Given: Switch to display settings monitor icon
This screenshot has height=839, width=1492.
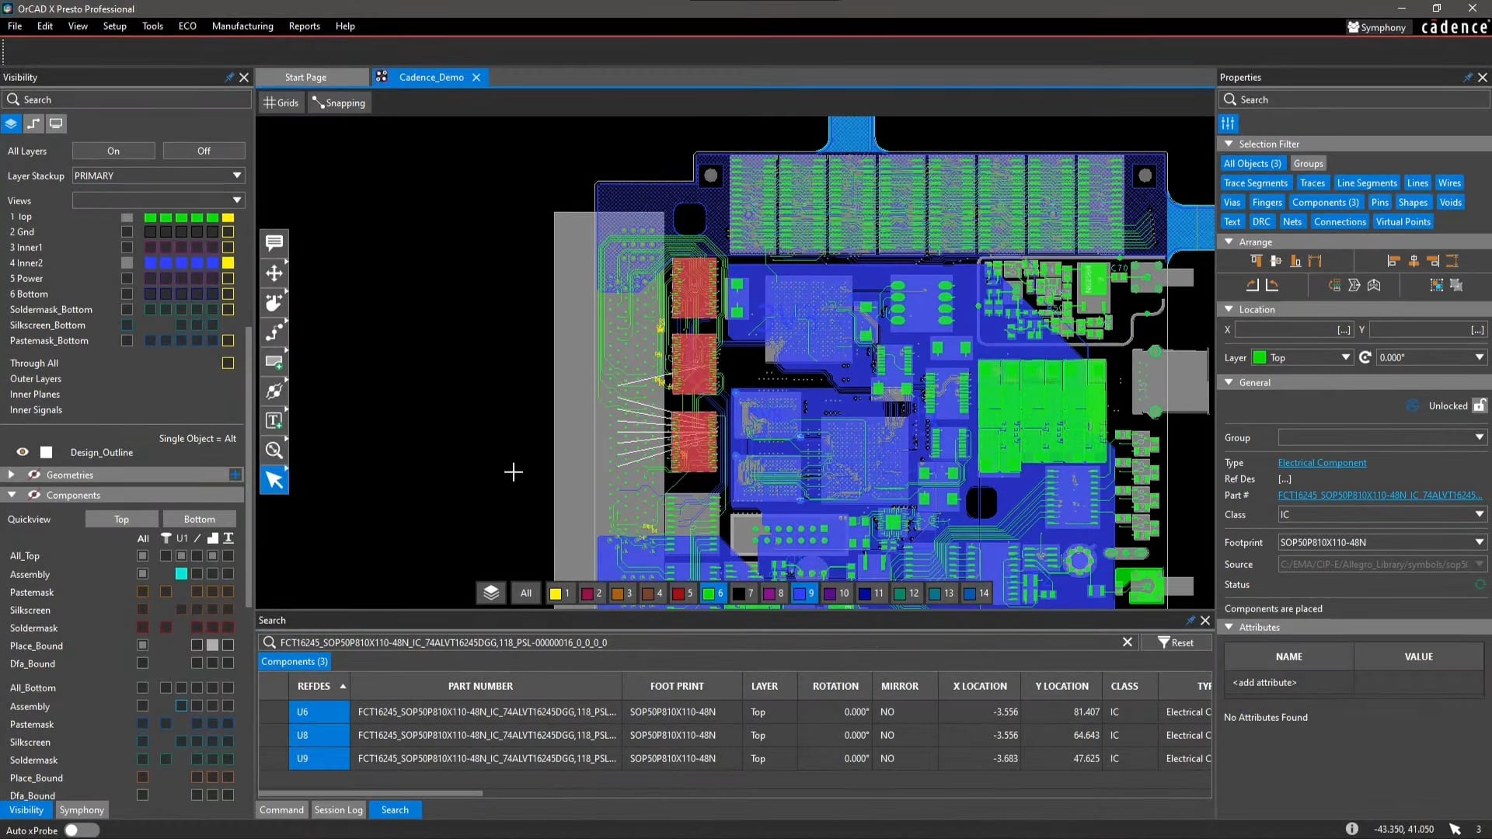Looking at the screenshot, I should 56,124.
